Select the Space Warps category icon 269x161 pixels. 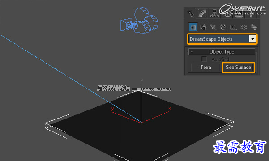click(x=243, y=27)
